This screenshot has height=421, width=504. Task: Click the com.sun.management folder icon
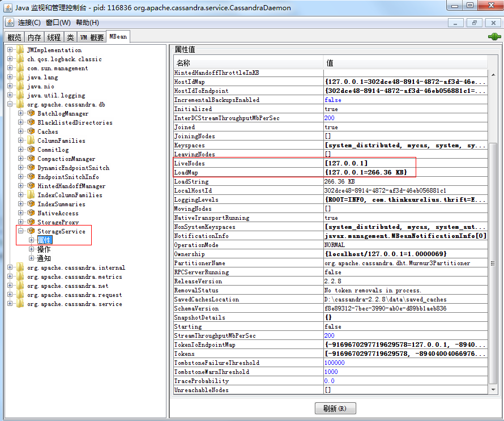(x=20, y=68)
